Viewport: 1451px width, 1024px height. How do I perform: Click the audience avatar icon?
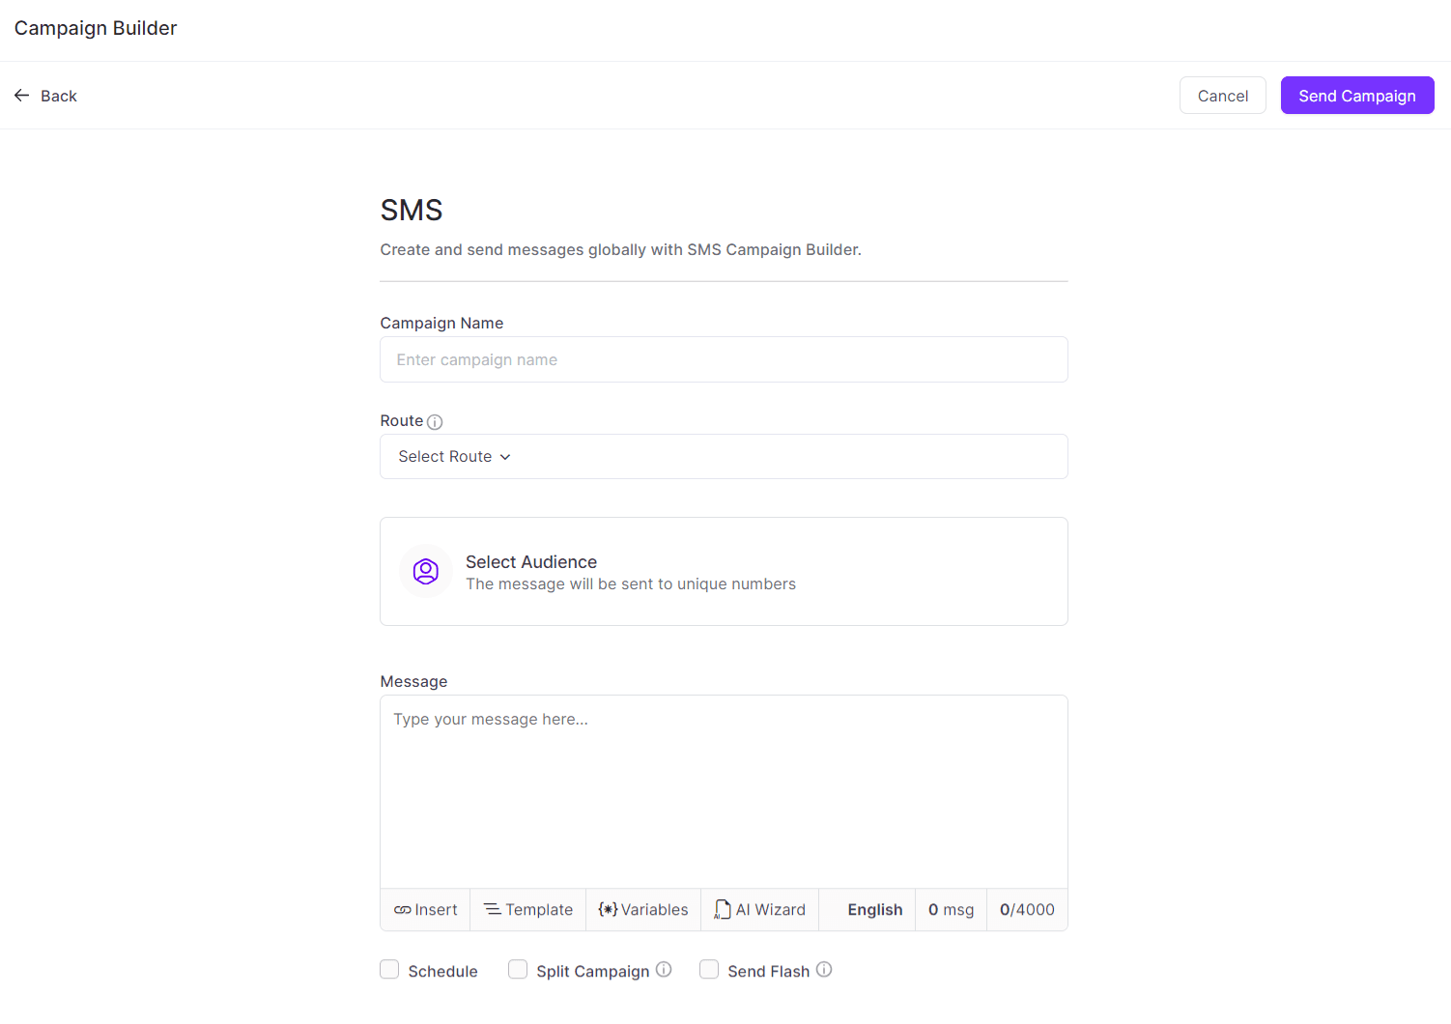click(425, 571)
